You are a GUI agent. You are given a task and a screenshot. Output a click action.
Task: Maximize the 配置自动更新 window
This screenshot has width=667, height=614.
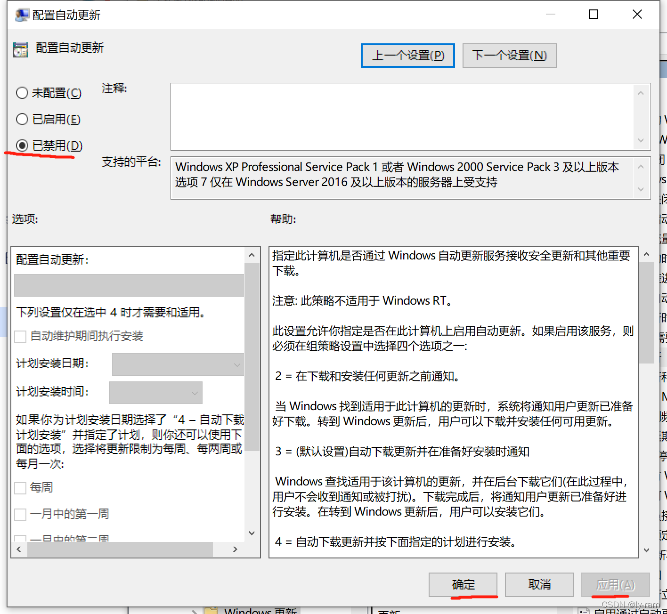click(x=594, y=14)
